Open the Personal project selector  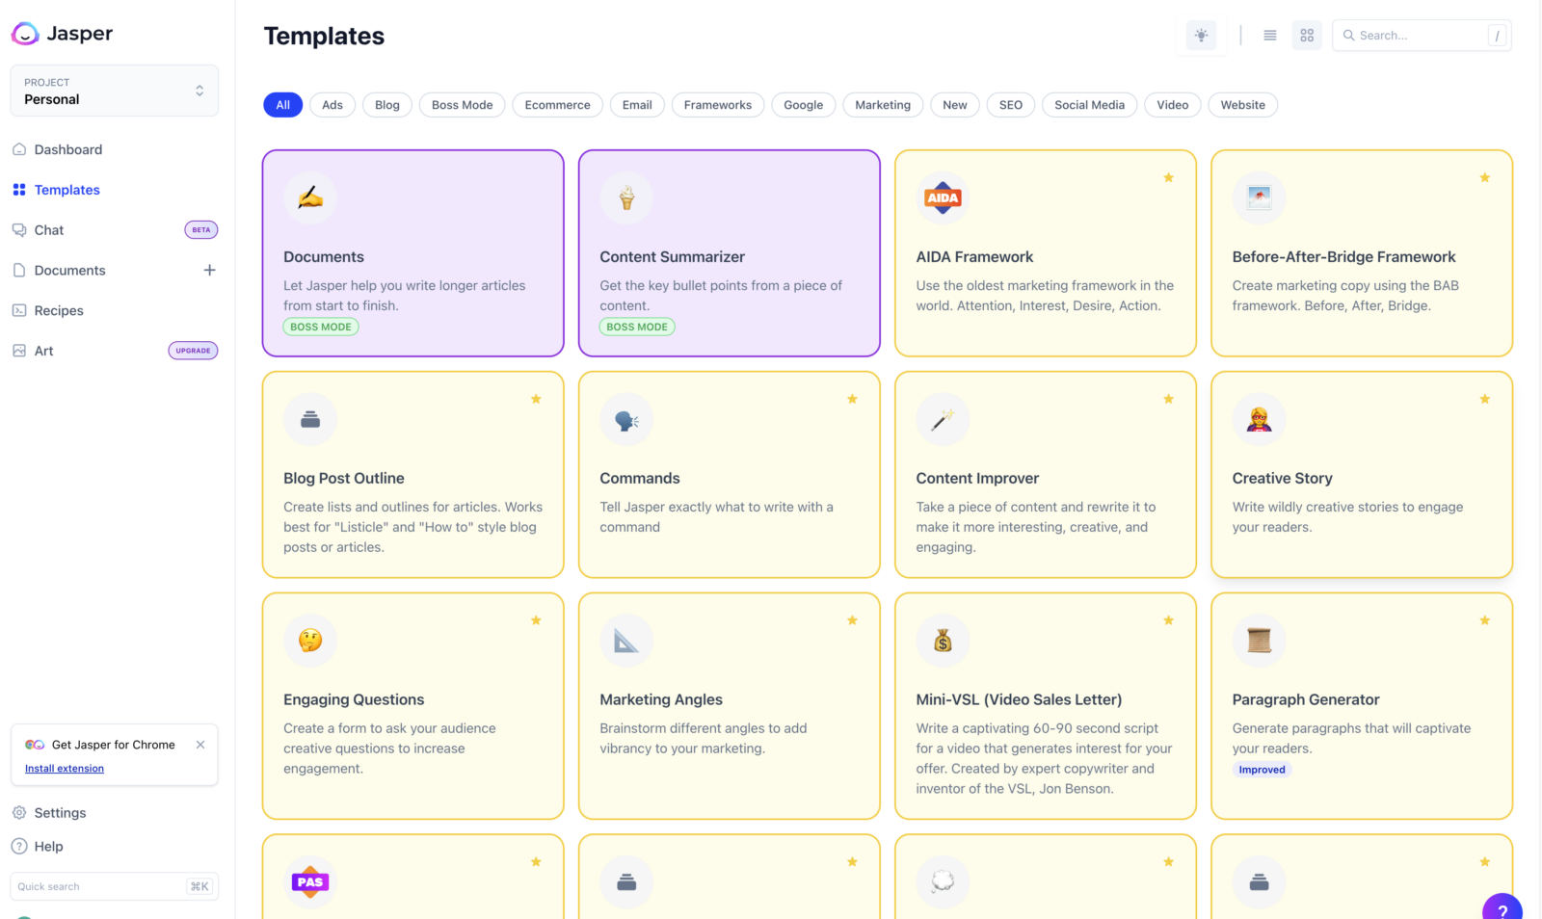[x=114, y=91]
